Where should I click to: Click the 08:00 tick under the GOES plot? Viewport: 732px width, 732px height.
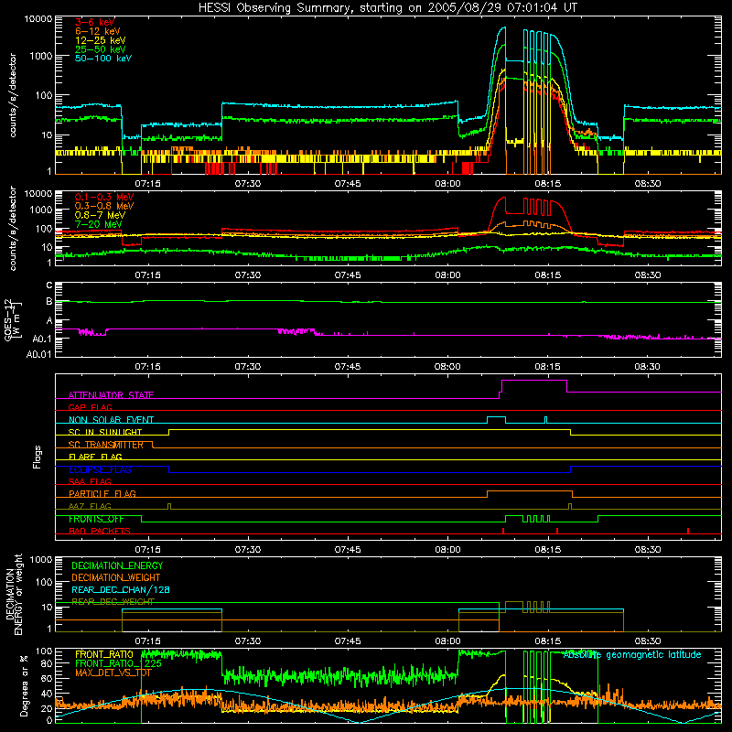click(447, 367)
